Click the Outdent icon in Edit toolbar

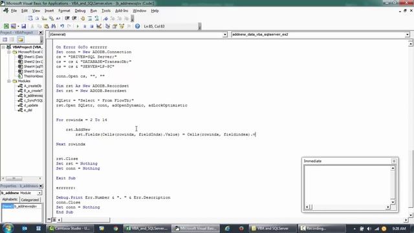pyautogui.click(x=74, y=18)
